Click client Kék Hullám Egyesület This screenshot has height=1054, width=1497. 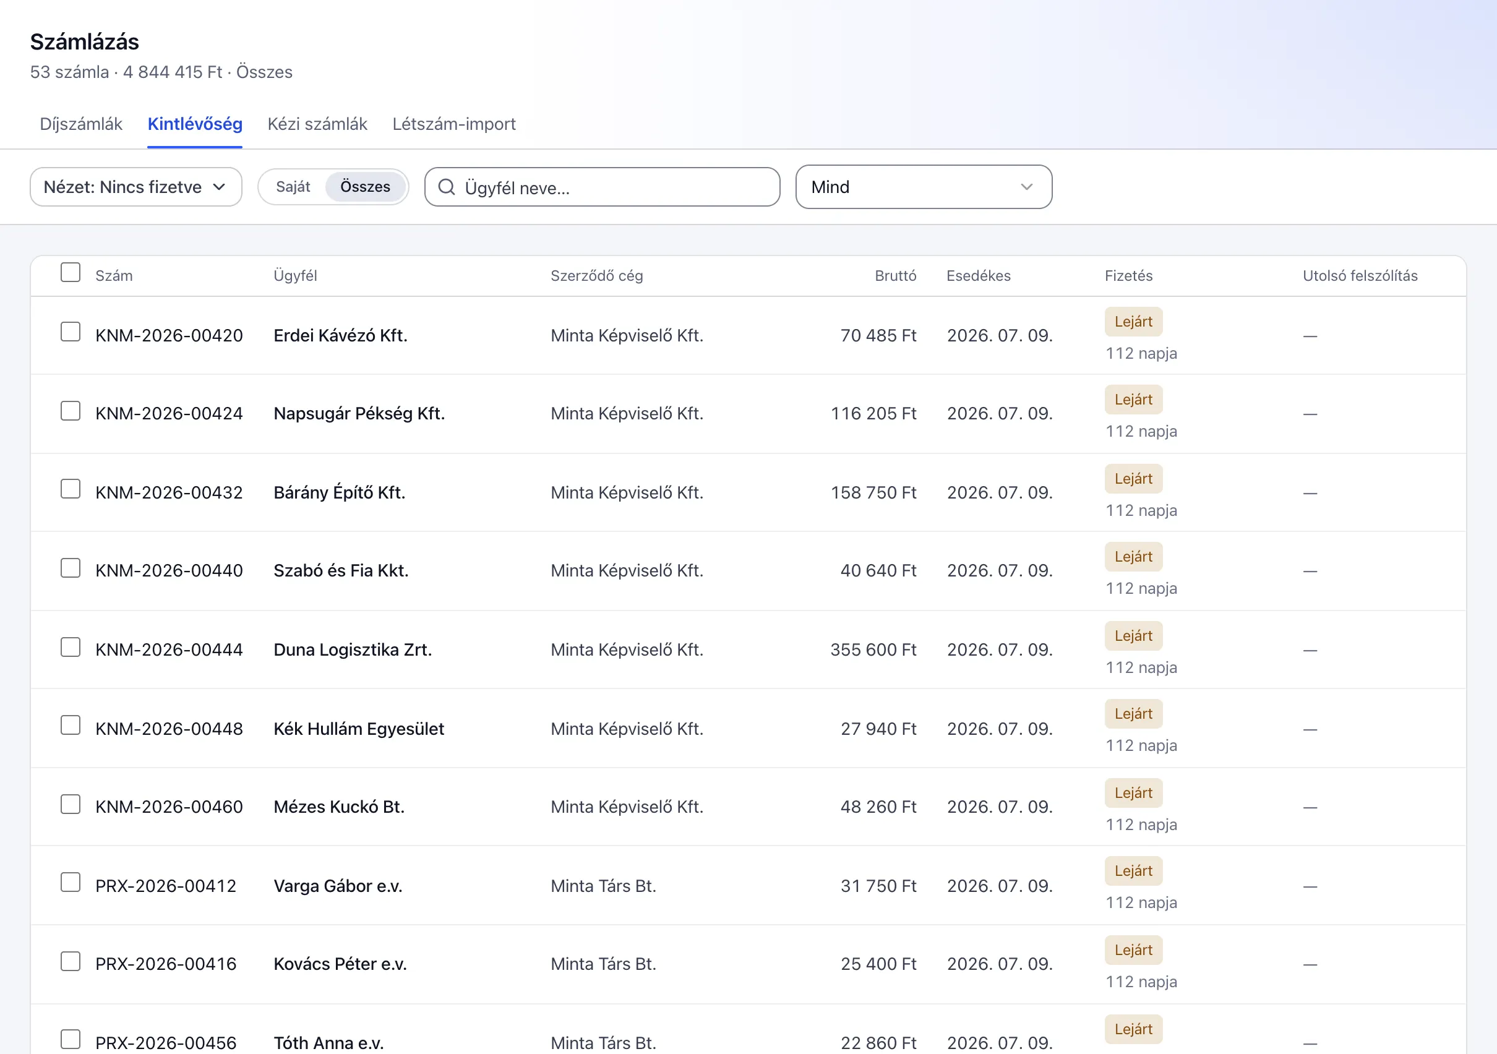(x=359, y=729)
